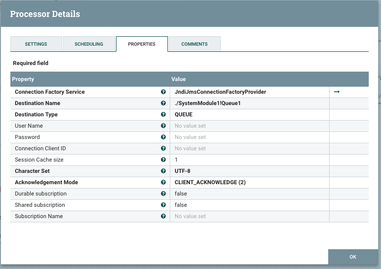This screenshot has width=381, height=269.
Task: Click help icon for Acknowledgement Mode
Action: click(163, 182)
